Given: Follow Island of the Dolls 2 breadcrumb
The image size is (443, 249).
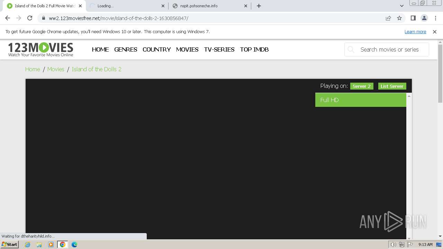Looking at the screenshot, I should pyautogui.click(x=97, y=69).
